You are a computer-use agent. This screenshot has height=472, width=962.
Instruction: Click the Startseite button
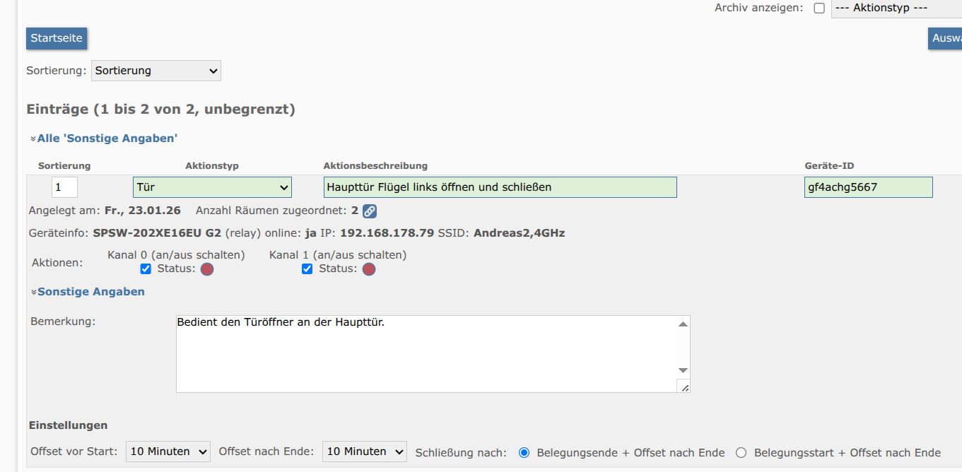click(57, 38)
